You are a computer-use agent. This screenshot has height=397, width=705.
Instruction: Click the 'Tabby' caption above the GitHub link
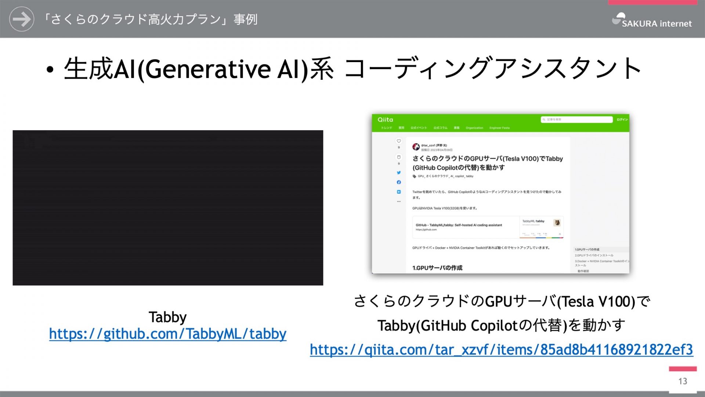click(x=167, y=317)
